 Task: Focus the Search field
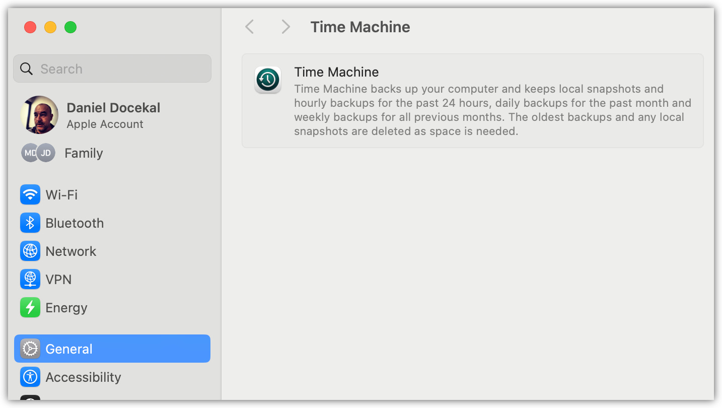point(112,69)
